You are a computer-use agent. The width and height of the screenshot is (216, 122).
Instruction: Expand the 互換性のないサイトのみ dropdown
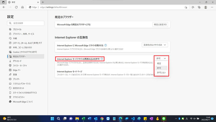click(x=155, y=45)
